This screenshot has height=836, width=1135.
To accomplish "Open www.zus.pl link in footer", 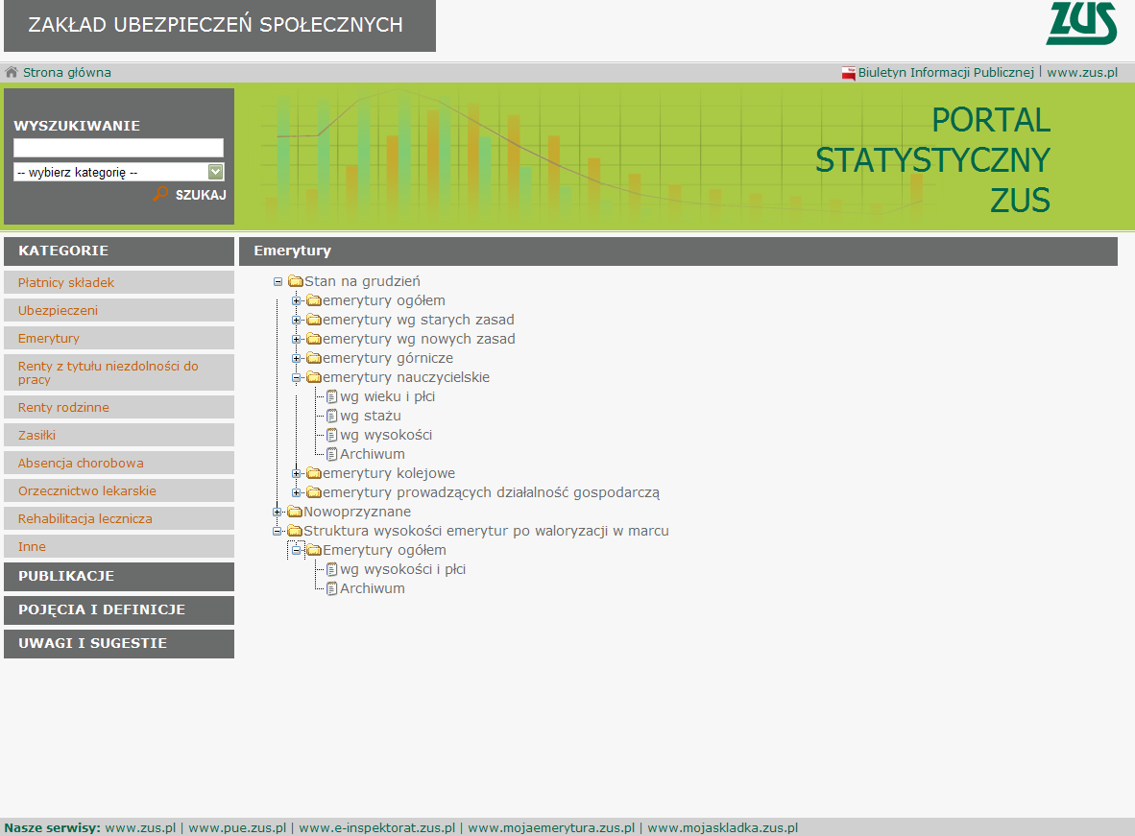I will click(x=140, y=827).
